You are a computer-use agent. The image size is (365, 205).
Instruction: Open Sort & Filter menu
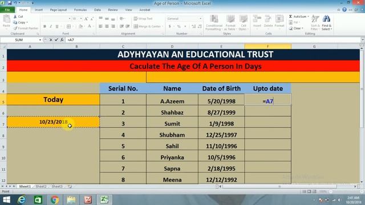click(315, 23)
